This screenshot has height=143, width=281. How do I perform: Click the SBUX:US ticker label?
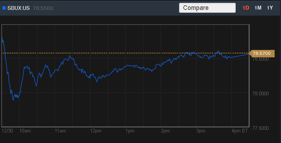19,8
